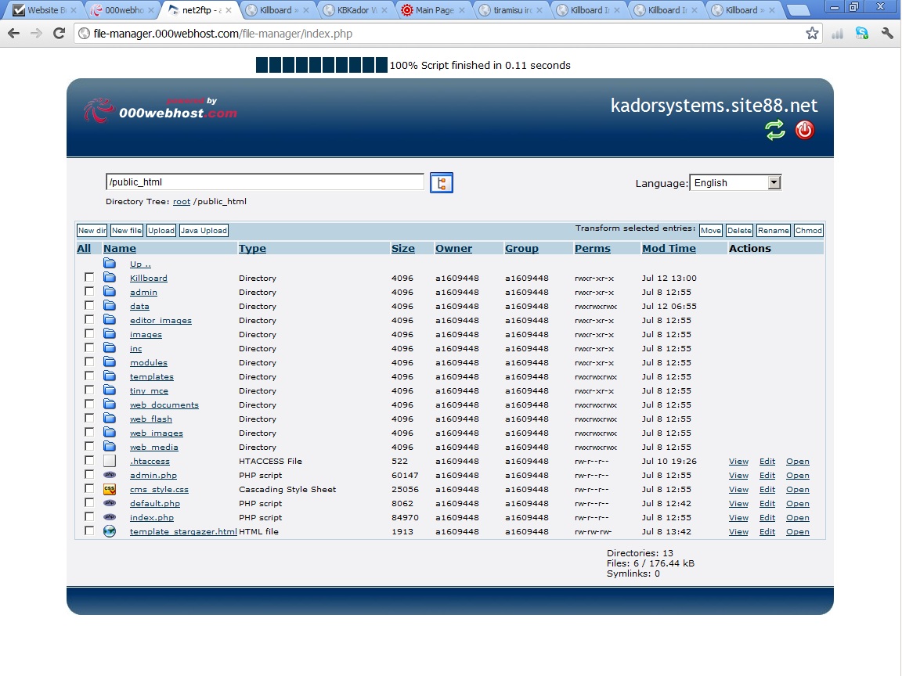Viewport: 902px width, 676px height.
Task: Click the New file button
Action: [x=127, y=231]
